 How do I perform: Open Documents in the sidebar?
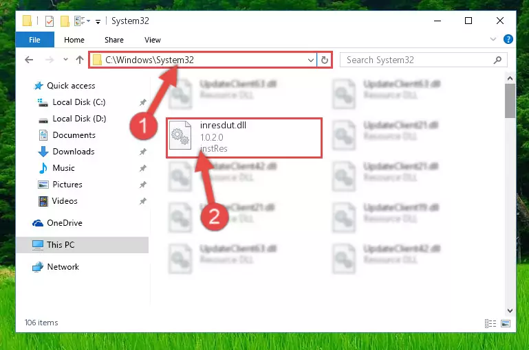tap(74, 135)
